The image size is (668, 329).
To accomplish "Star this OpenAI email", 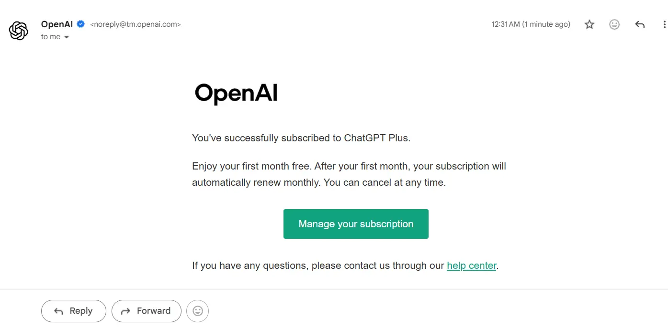I will pyautogui.click(x=589, y=24).
